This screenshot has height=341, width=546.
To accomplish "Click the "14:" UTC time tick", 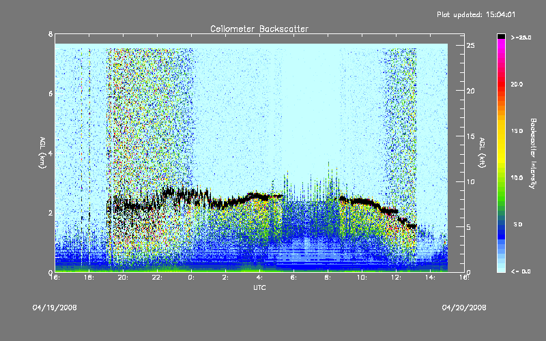I will coord(430,278).
